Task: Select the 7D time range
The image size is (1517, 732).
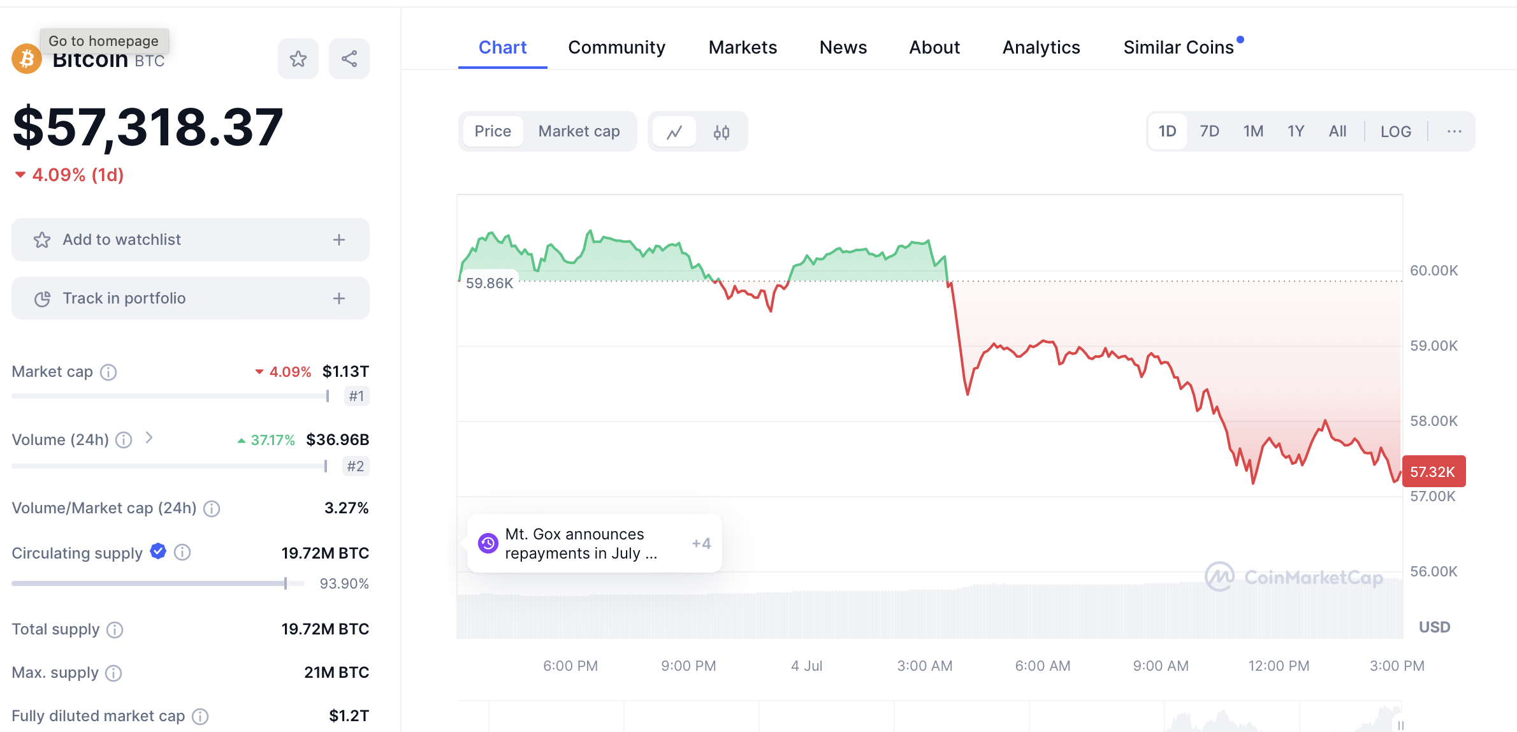Action: [x=1209, y=132]
